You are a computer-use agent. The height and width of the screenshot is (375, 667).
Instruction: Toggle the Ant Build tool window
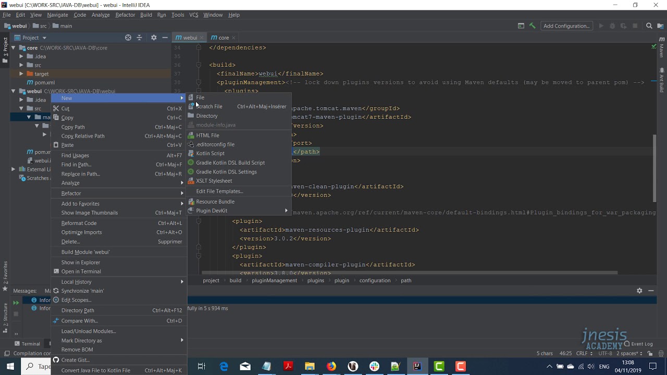click(x=662, y=80)
